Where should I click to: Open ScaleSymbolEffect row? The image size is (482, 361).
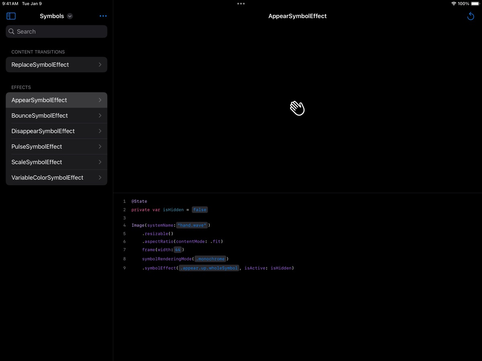coord(57,162)
